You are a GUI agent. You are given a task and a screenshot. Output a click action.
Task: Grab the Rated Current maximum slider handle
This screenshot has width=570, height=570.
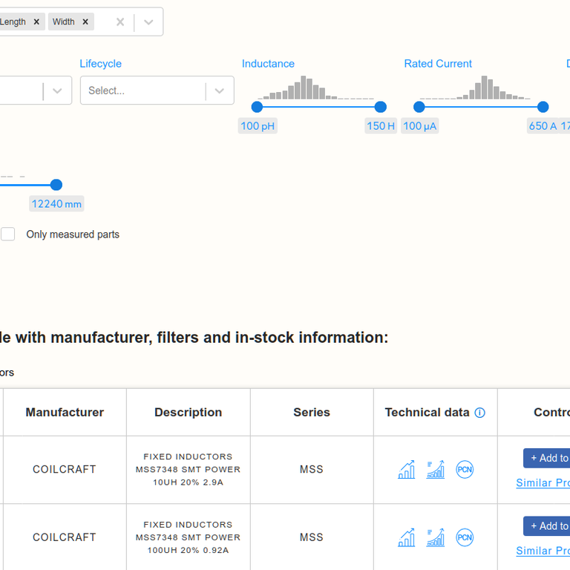tap(543, 107)
